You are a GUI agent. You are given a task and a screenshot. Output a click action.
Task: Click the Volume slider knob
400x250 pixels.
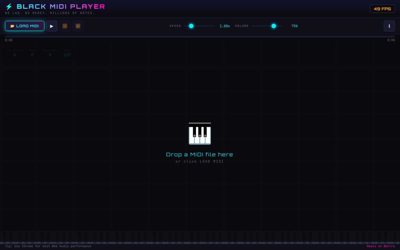point(274,26)
